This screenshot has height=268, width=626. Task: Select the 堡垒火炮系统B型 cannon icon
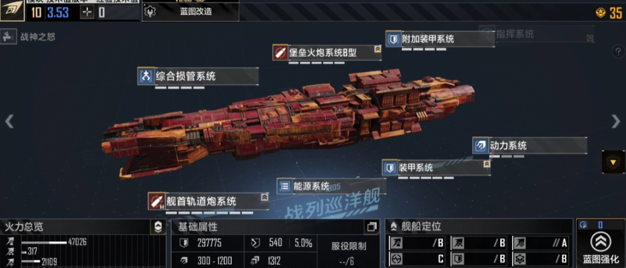tap(281, 52)
